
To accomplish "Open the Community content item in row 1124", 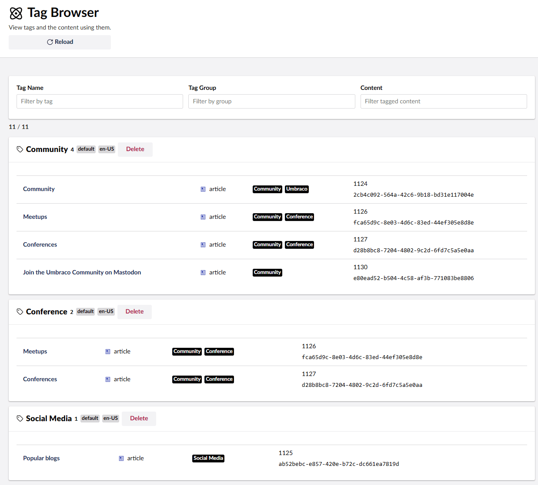I will pyautogui.click(x=39, y=189).
